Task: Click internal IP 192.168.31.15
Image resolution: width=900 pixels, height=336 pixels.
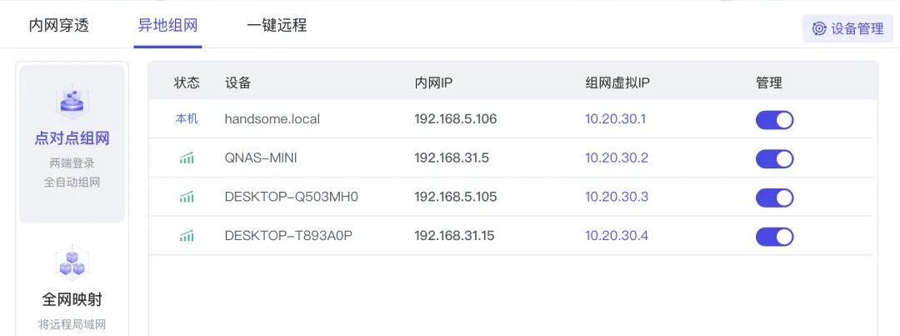Action: pyautogui.click(x=455, y=235)
